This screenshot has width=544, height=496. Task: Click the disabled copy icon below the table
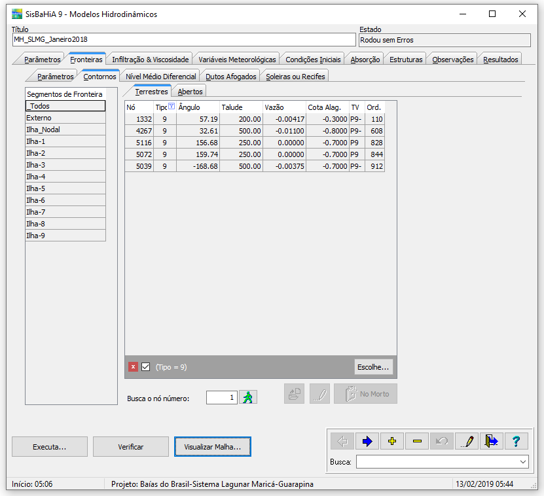tap(294, 394)
